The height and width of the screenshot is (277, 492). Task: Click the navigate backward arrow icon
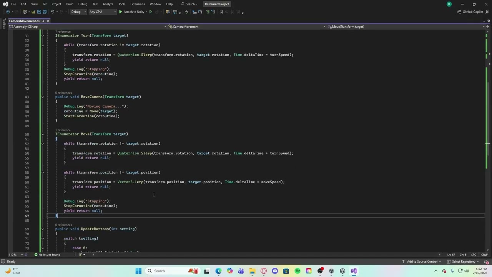coord(8,12)
